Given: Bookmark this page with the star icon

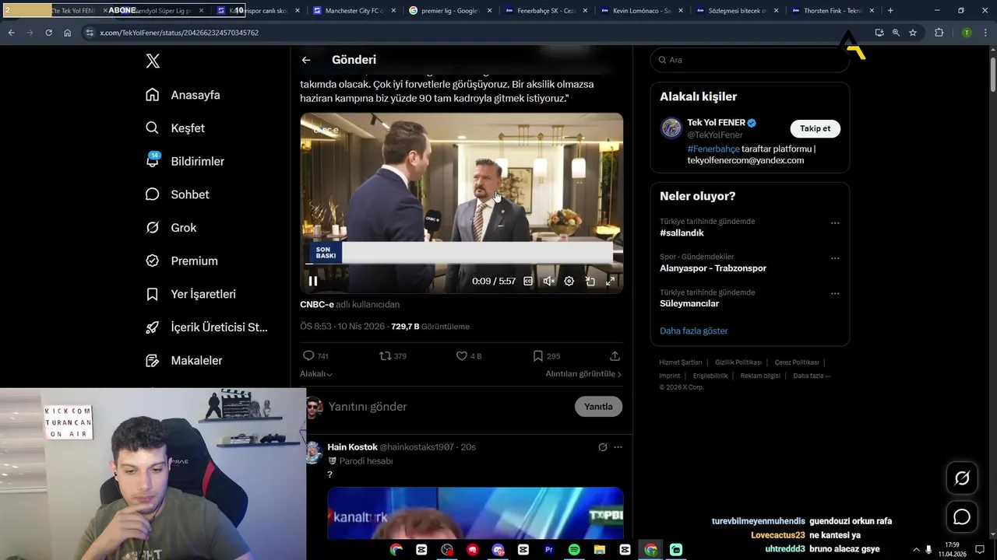Looking at the screenshot, I should [x=913, y=33].
